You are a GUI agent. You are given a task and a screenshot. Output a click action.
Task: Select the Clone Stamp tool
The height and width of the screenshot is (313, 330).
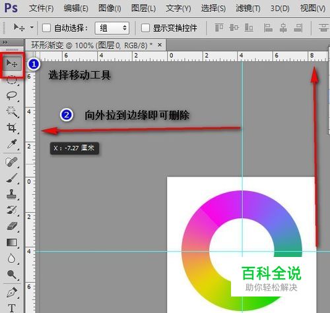(11, 194)
